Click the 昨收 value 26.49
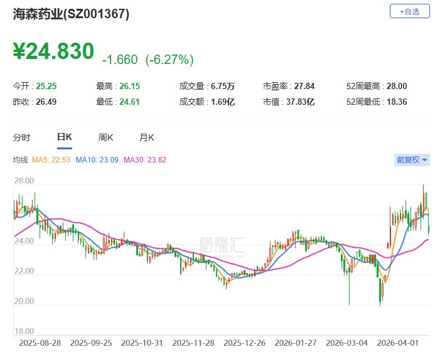 46,102
